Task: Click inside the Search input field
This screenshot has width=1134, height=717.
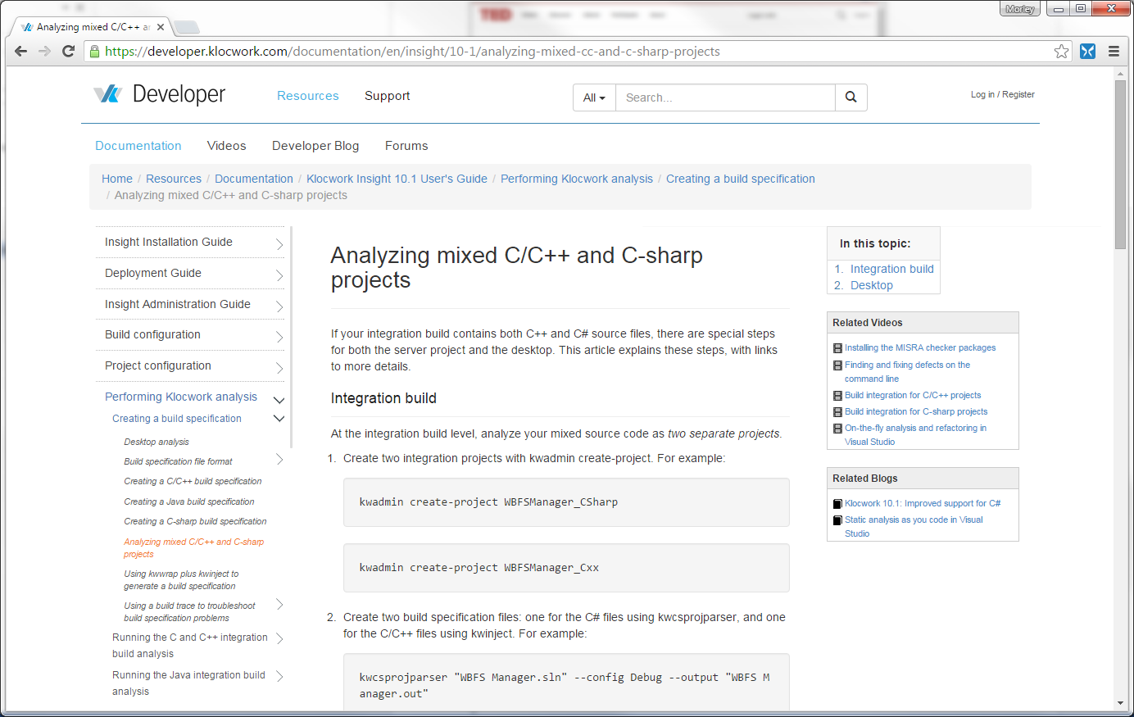Action: 725,98
